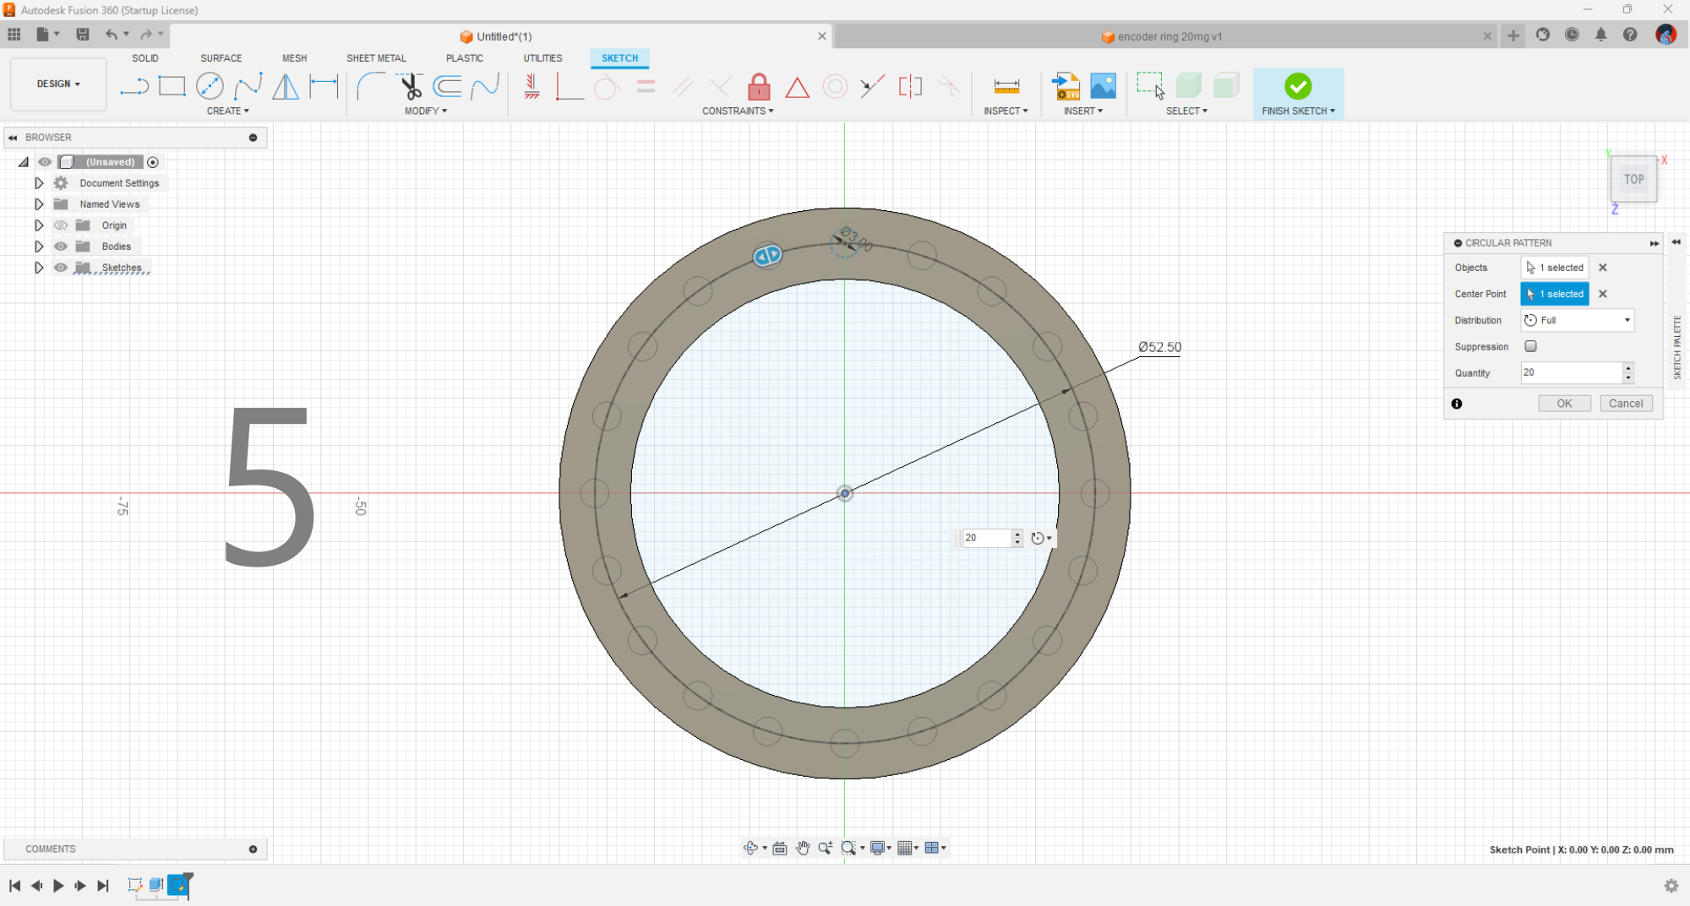Click the Quantity input field in dialog
1690x906 pixels.
coord(1572,372)
